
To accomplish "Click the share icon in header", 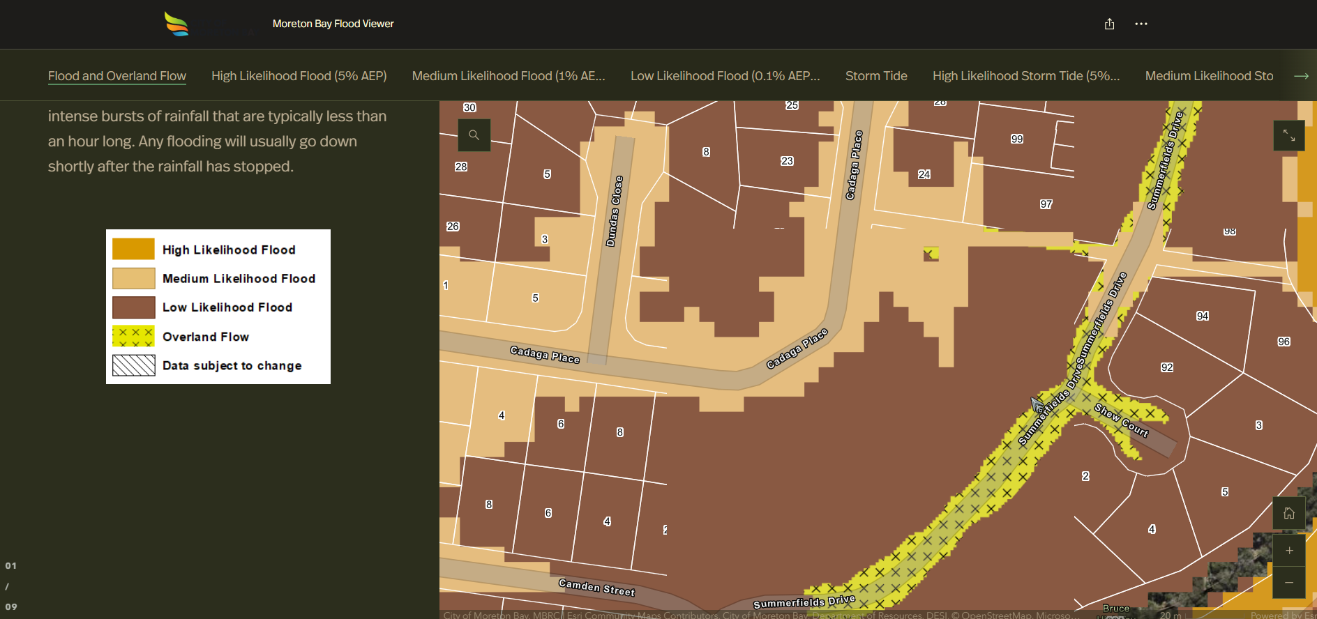I will click(1109, 24).
